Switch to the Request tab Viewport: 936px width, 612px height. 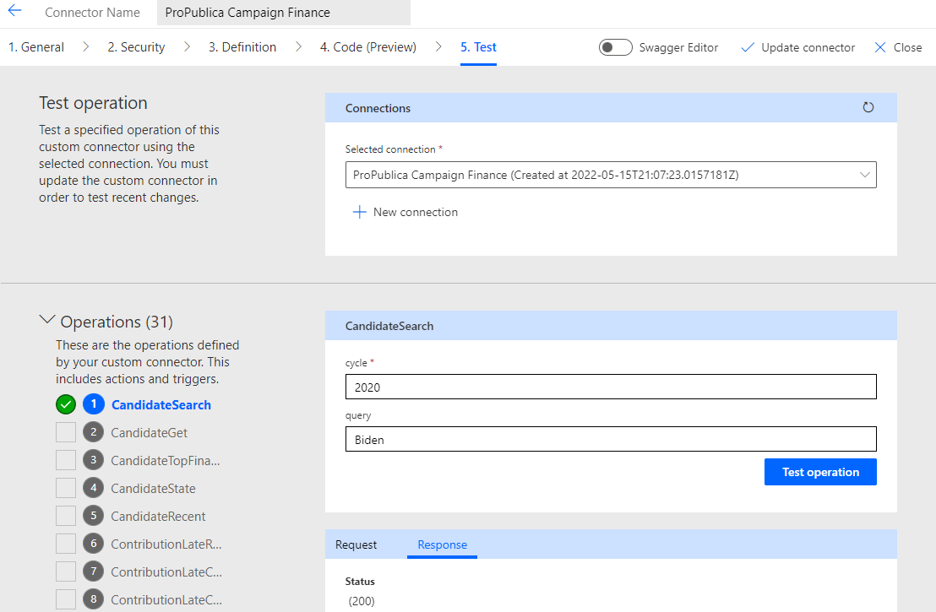tap(356, 544)
